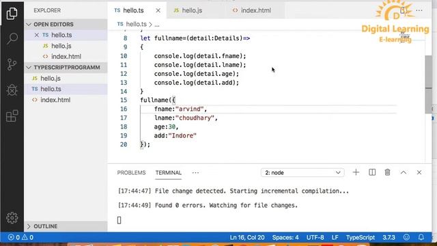This screenshot has height=246, width=437.
Task: Open the terminal selector dropdown 2: node
Action: [x=302, y=173]
